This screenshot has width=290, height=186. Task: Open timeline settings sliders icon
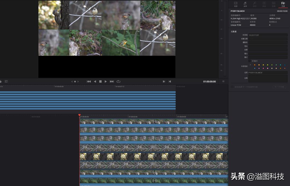[6, 81]
